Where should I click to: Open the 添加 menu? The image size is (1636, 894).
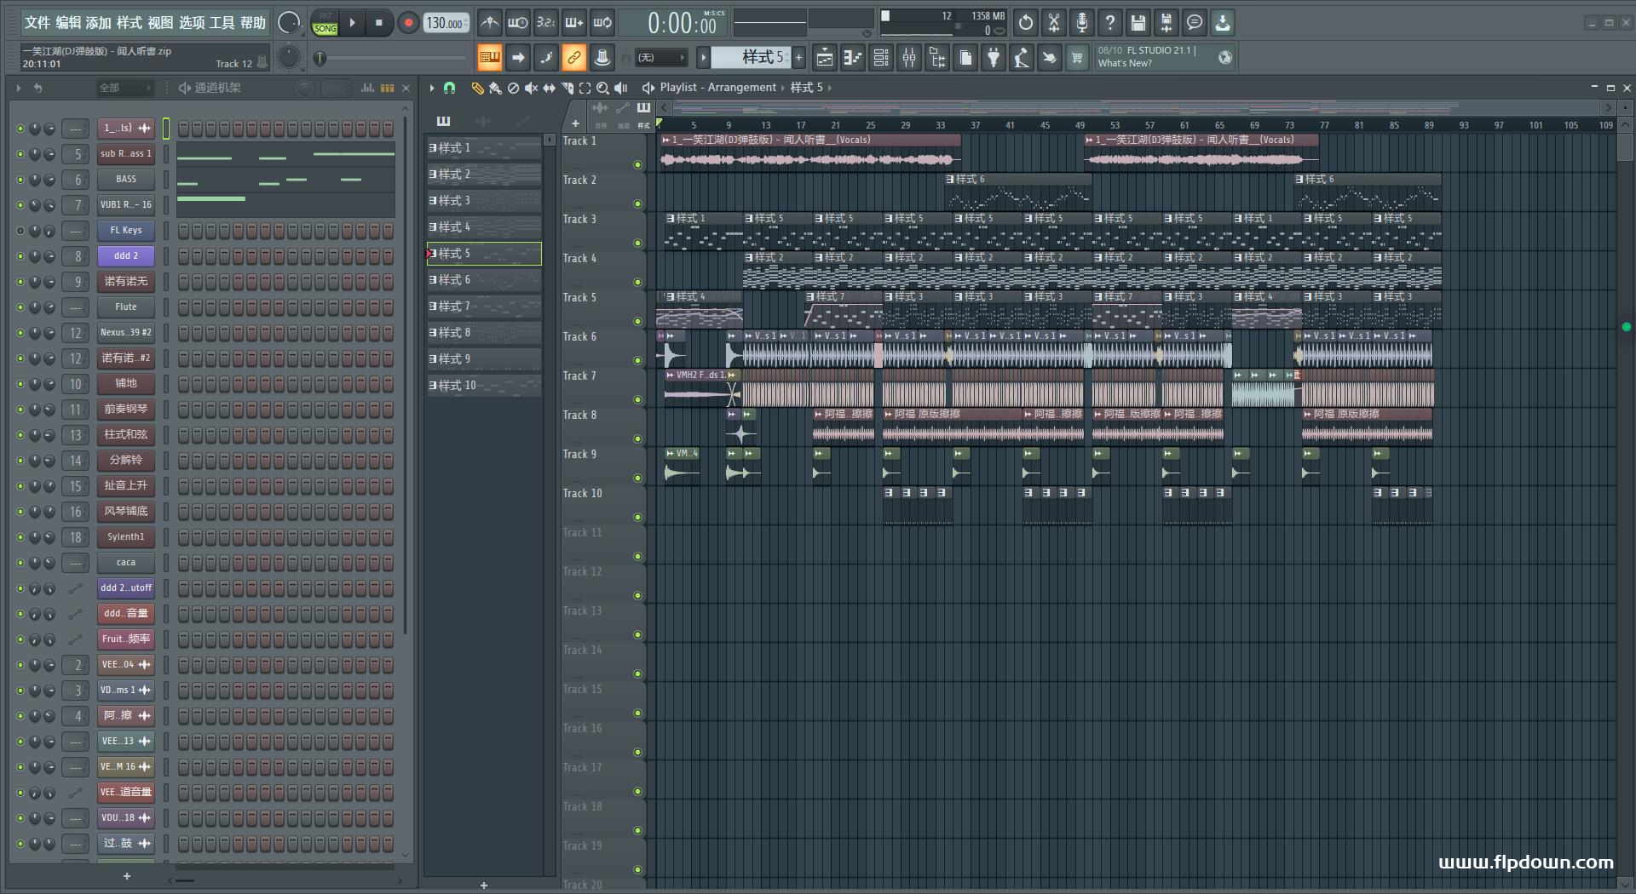click(x=99, y=23)
